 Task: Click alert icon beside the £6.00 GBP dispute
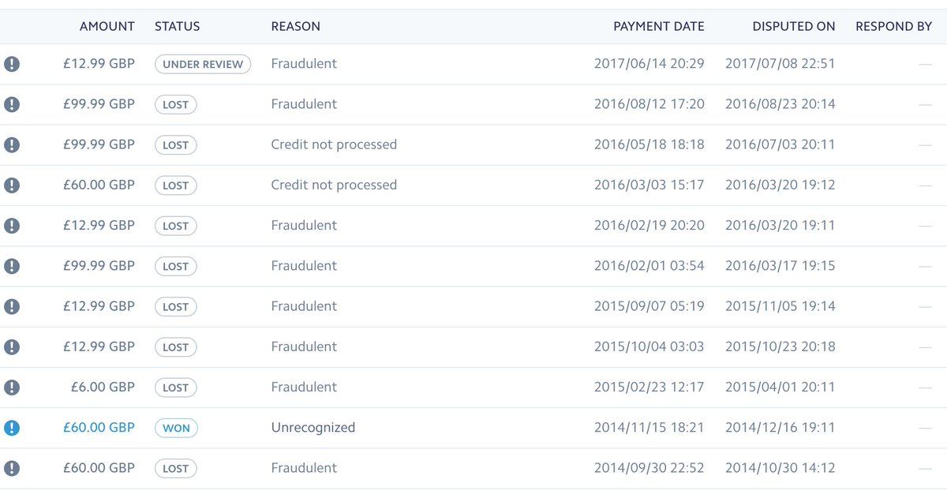pyautogui.click(x=12, y=388)
